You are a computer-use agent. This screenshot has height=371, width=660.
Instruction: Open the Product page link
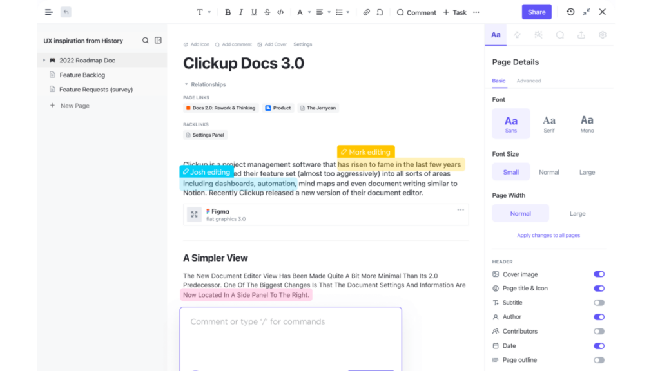click(278, 108)
